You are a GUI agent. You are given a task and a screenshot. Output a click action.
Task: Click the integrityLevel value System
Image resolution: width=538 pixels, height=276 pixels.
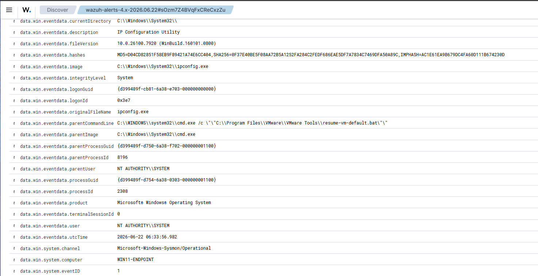125,78
